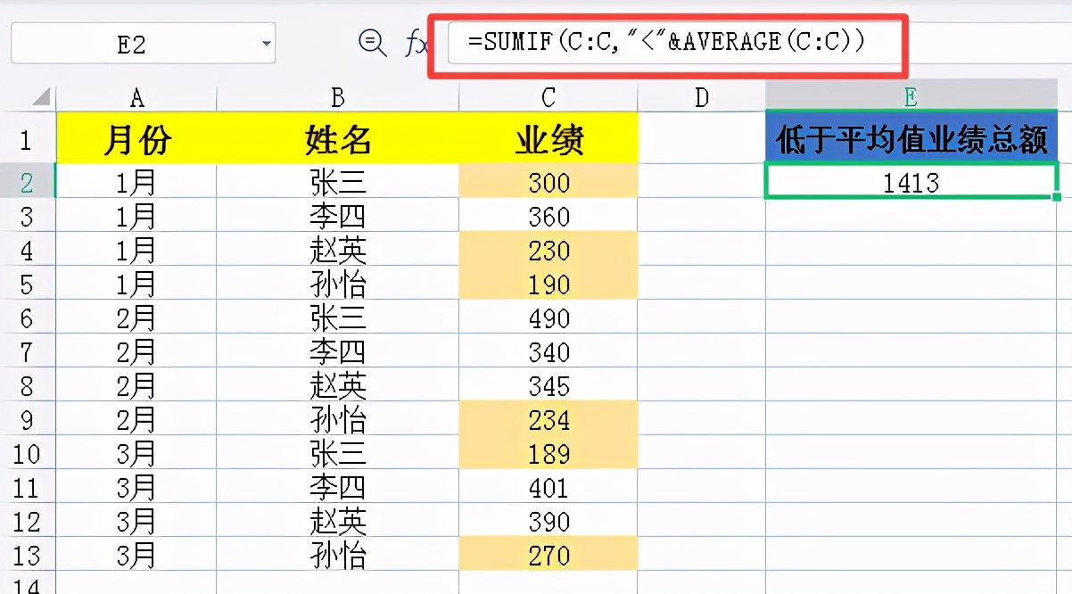This screenshot has width=1072, height=594.
Task: Select column B header
Action: point(338,97)
